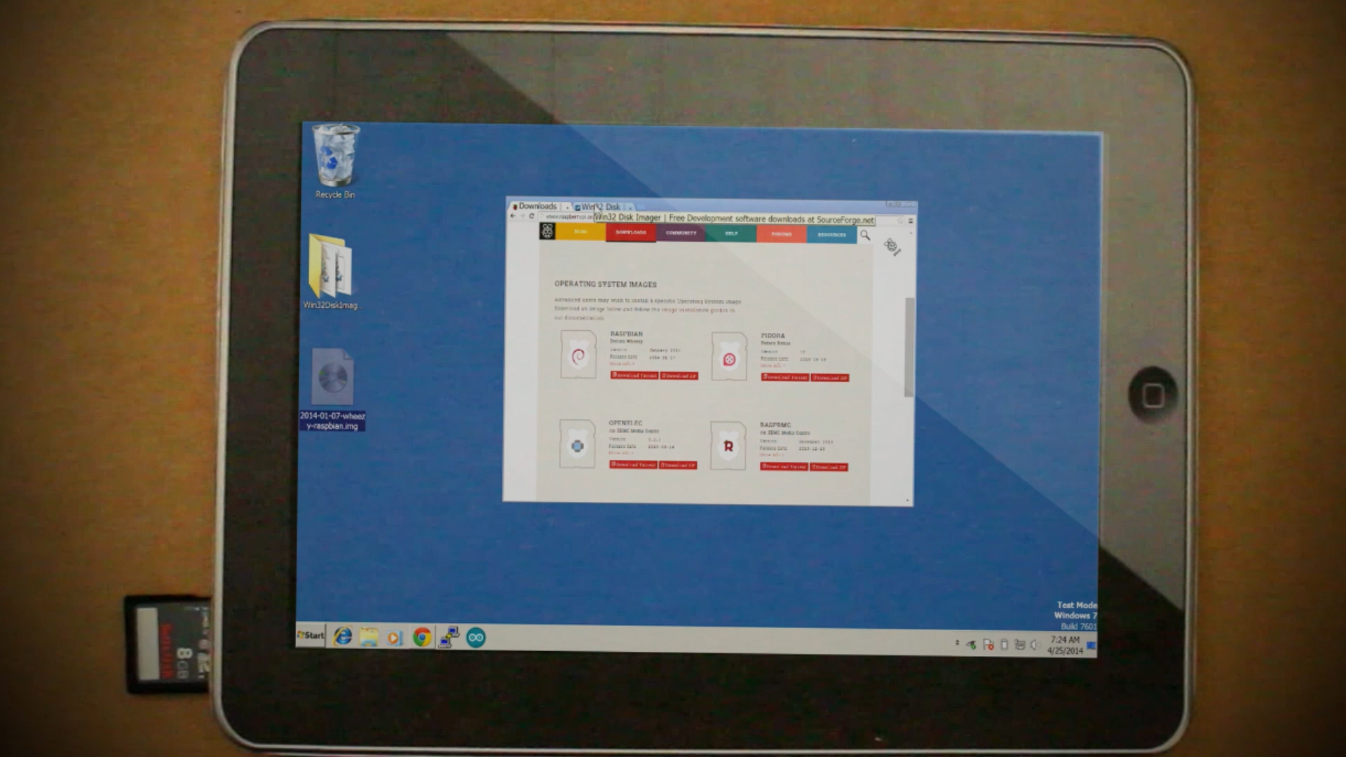1346x757 pixels.
Task: Open the orange Forums navigation item
Action: tap(782, 234)
